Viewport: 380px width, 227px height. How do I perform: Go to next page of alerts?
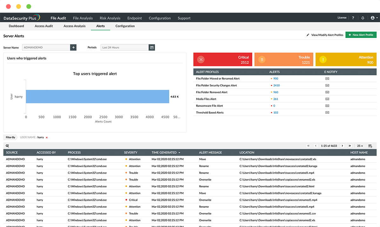(x=342, y=146)
